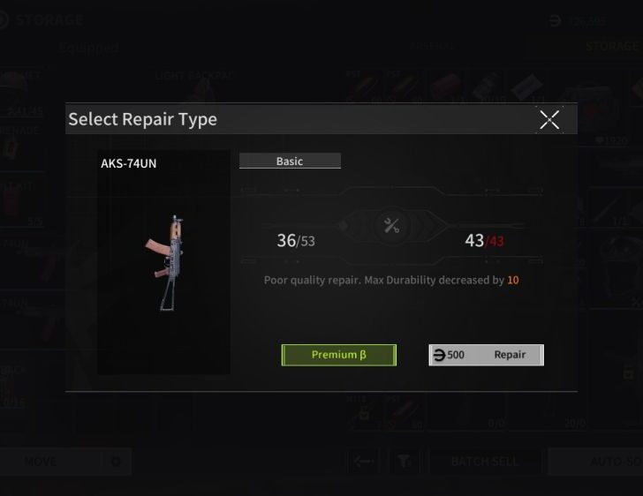Click the dimmed BATCH SELL button
643x496 pixels.
(485, 462)
